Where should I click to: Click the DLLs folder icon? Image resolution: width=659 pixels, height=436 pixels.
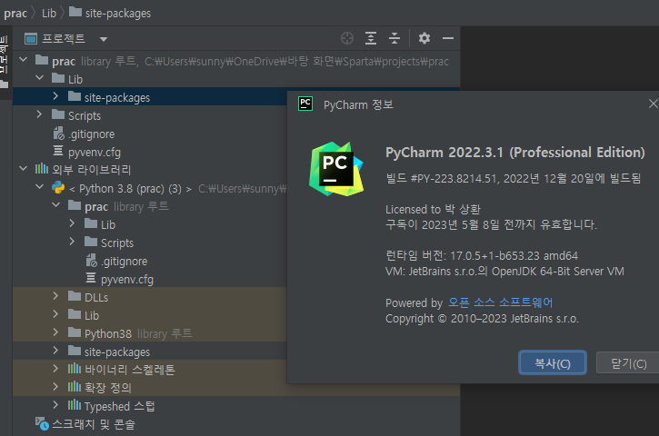pos(75,296)
